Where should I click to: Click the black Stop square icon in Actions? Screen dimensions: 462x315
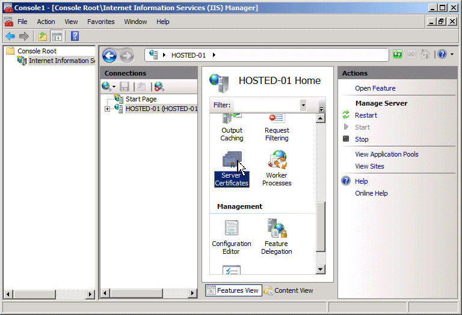coord(346,139)
